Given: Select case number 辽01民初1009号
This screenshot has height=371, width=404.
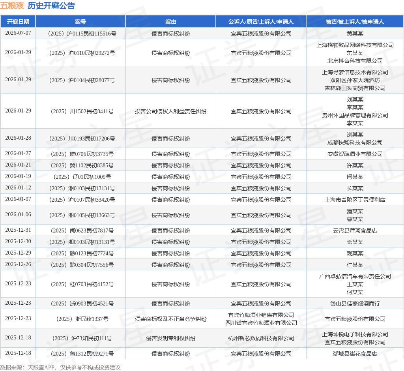Looking at the screenshot, I should pyautogui.click(x=82, y=177).
